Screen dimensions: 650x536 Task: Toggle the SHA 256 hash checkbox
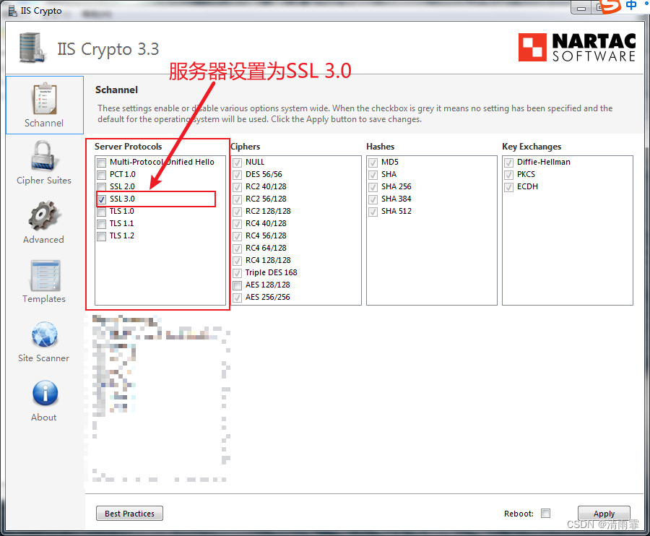click(x=373, y=186)
